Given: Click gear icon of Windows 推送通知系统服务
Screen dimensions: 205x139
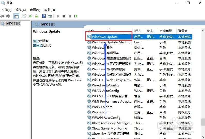Looking at the screenshot, I should coord(89,58).
